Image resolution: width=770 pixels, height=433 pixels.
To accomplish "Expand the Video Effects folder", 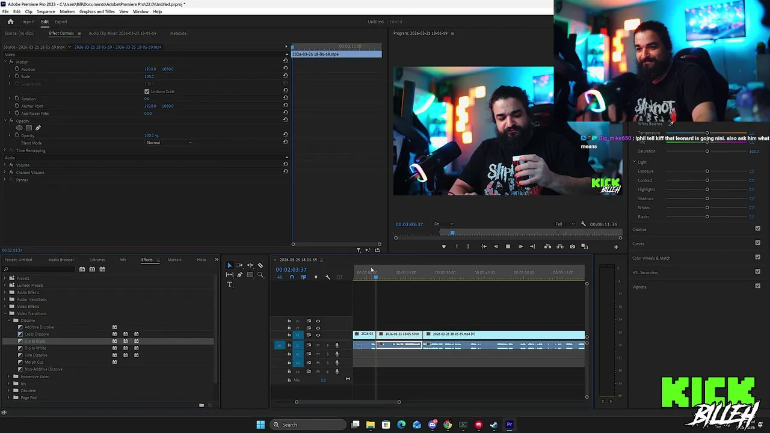I will click(5, 306).
